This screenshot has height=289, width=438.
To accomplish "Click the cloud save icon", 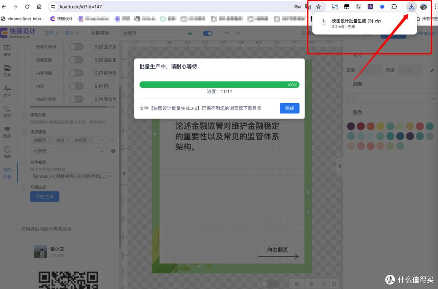I will pyautogui.click(x=190, y=33).
